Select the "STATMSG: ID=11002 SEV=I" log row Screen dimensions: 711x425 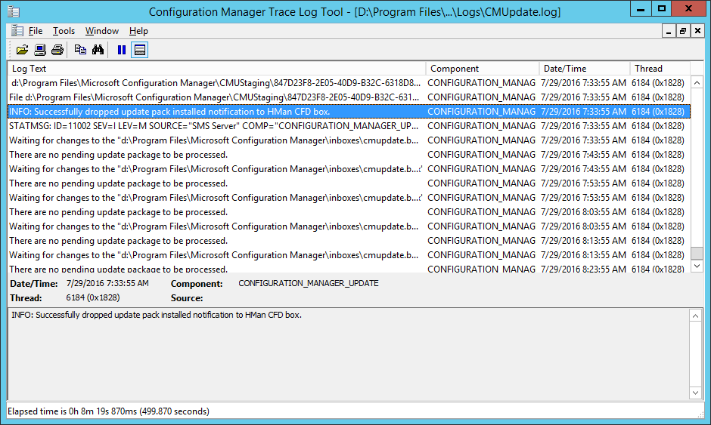349,126
